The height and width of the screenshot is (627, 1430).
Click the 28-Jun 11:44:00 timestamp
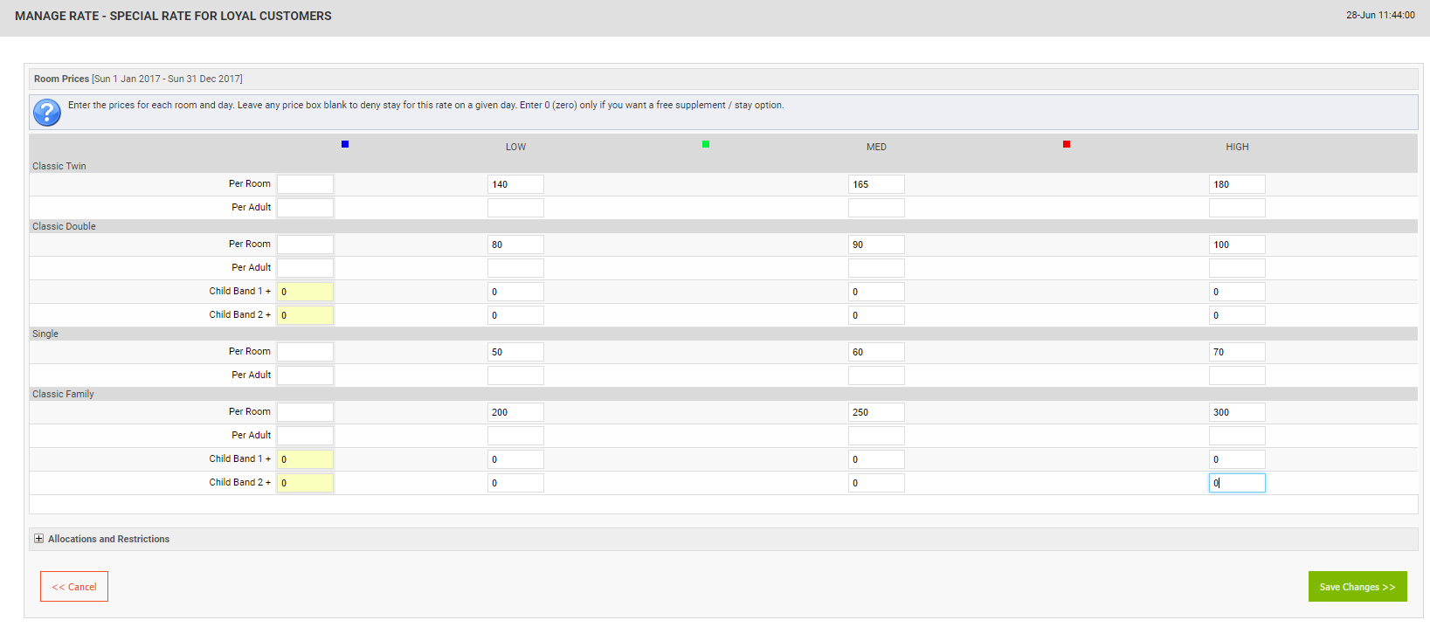1380,15
